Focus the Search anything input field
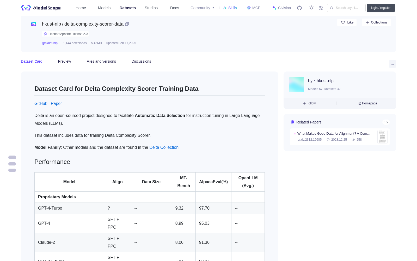Viewport: 417px width, 261px height. pyautogui.click(x=346, y=8)
